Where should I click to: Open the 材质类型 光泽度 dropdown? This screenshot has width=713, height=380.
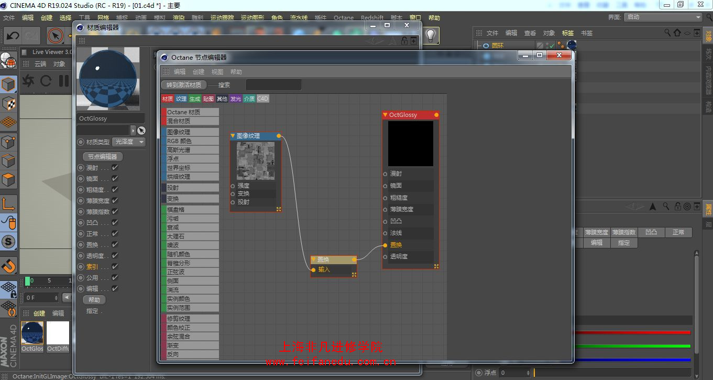pyautogui.click(x=128, y=142)
